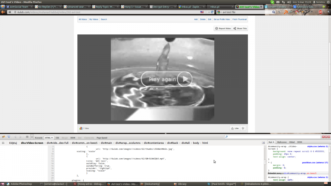Open the style.css (wiersz 1) link for .cVideo-Screen
This screenshot has height=186, width=331.
[317, 146]
